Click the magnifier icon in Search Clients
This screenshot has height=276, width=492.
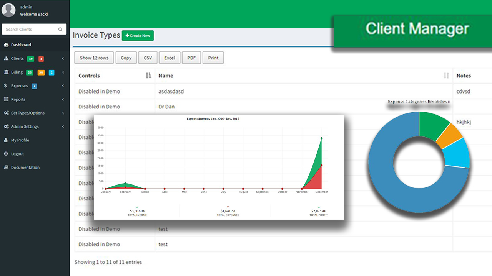(x=60, y=30)
